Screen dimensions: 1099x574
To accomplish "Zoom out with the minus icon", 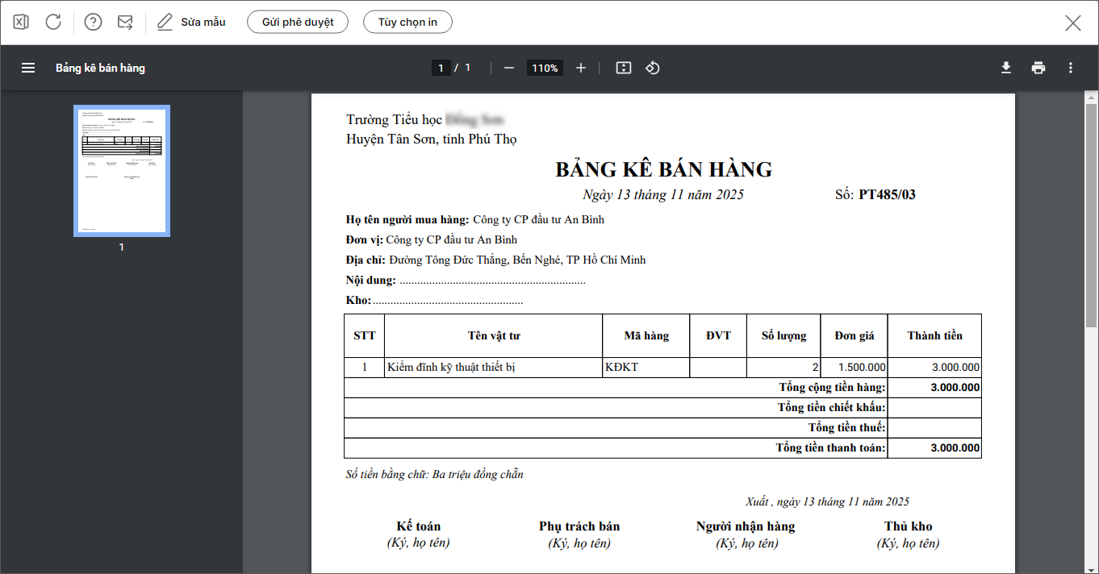I will pos(509,68).
